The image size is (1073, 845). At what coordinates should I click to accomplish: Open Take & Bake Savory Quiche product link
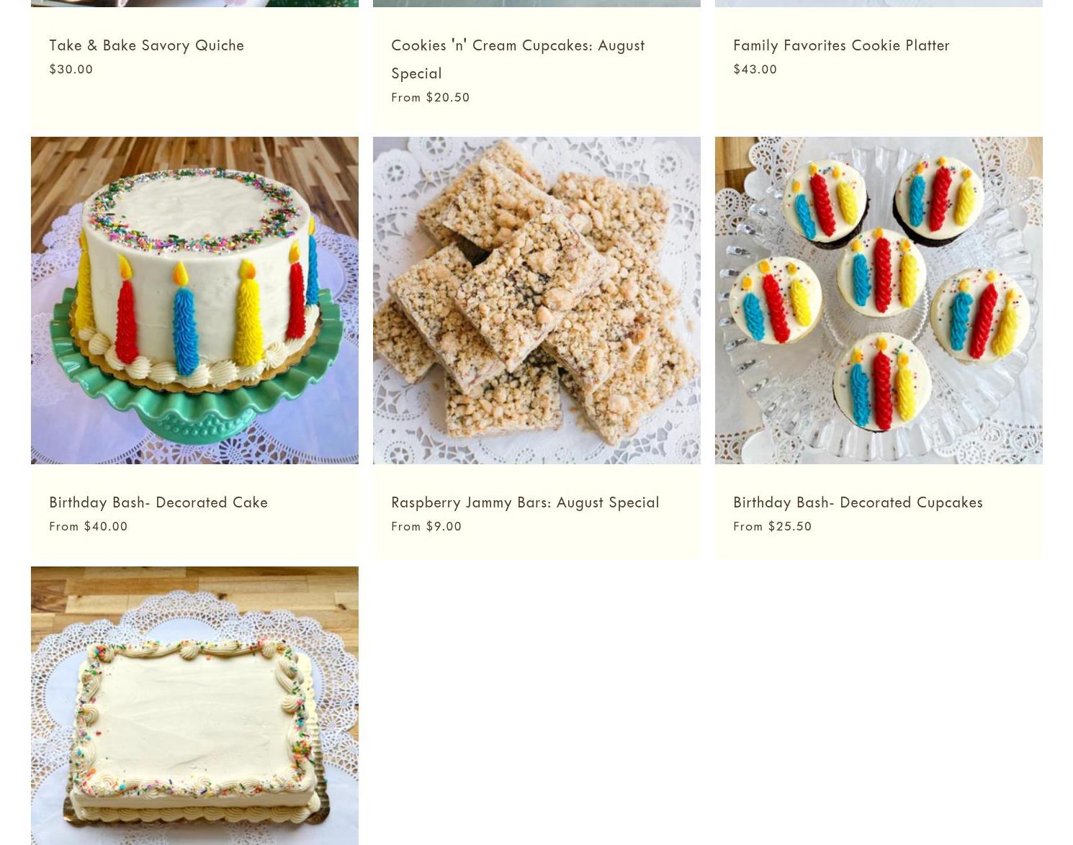(146, 45)
